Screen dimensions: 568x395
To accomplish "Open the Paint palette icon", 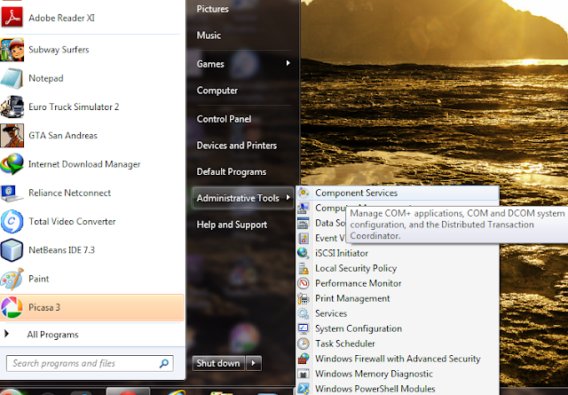I will [x=12, y=279].
